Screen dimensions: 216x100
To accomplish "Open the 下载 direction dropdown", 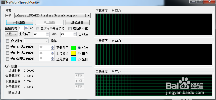I will point(11,34).
